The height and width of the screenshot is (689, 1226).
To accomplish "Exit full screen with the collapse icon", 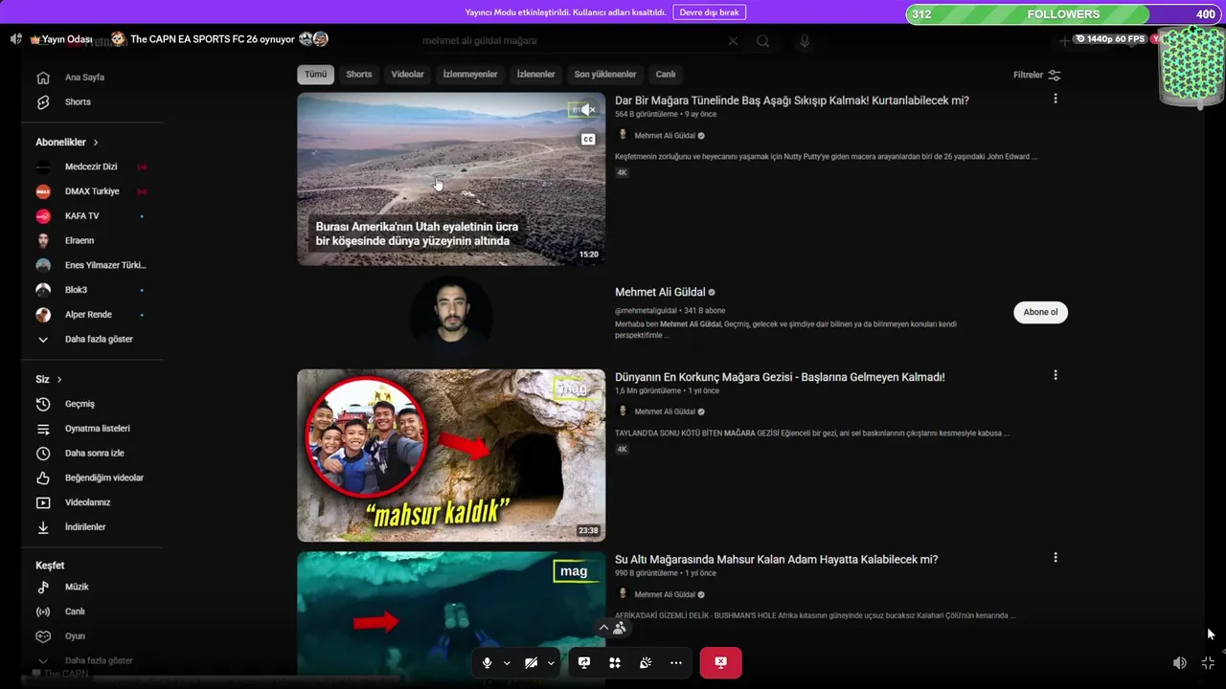I will pyautogui.click(x=1208, y=662).
